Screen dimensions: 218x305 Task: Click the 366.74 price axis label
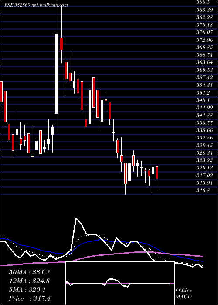[205, 55]
